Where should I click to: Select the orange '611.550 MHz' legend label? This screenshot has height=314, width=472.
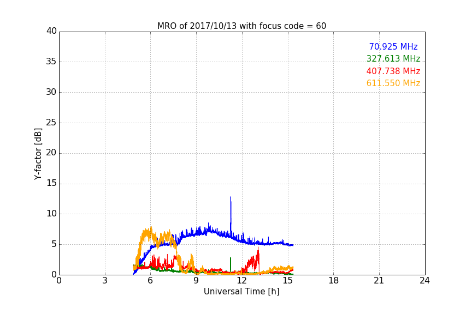393,83
